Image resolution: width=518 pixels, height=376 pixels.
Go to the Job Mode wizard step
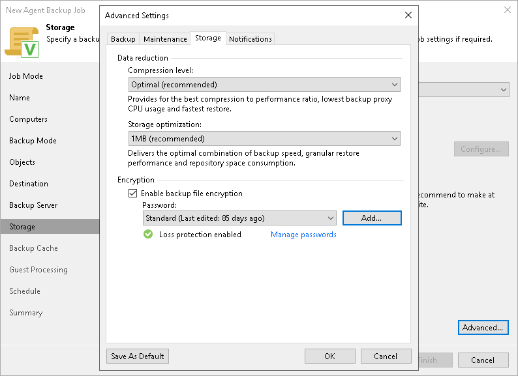pyautogui.click(x=25, y=76)
